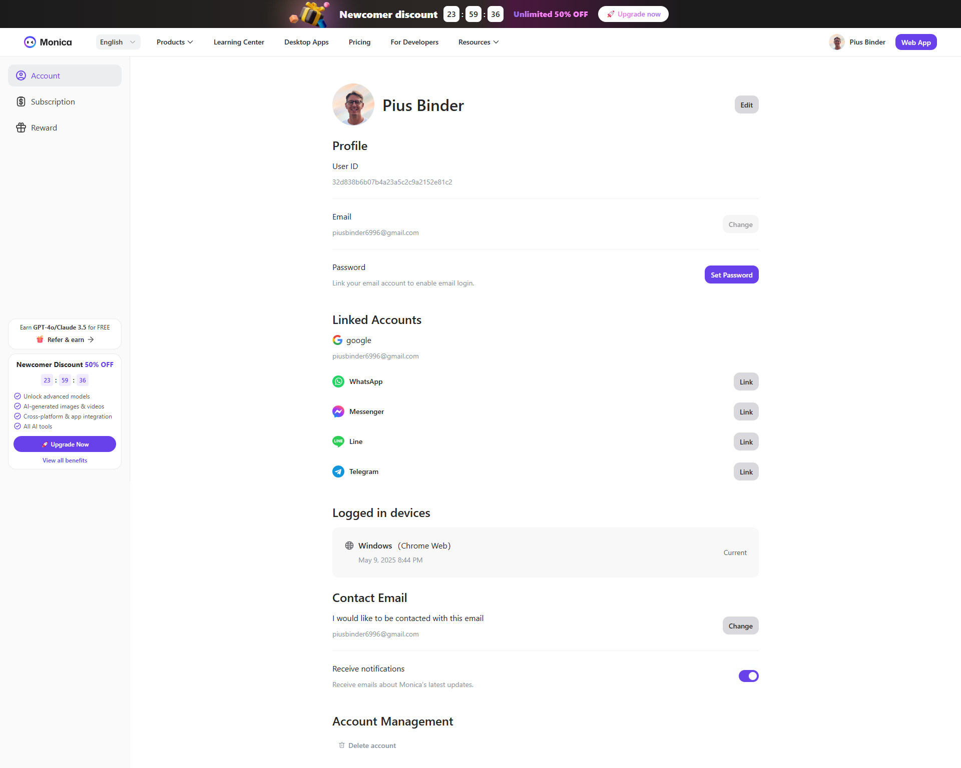Click the Telegram icon in Linked Accounts
961x768 pixels.
[x=338, y=471]
